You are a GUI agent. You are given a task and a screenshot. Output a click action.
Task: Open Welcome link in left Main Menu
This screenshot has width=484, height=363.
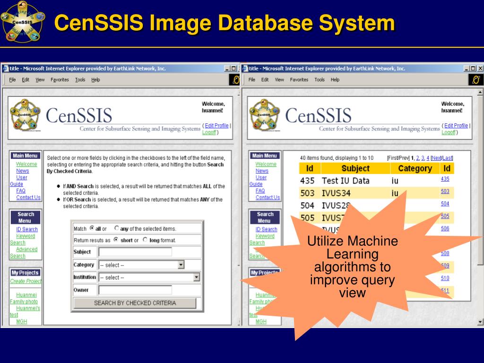pyautogui.click(x=26, y=164)
